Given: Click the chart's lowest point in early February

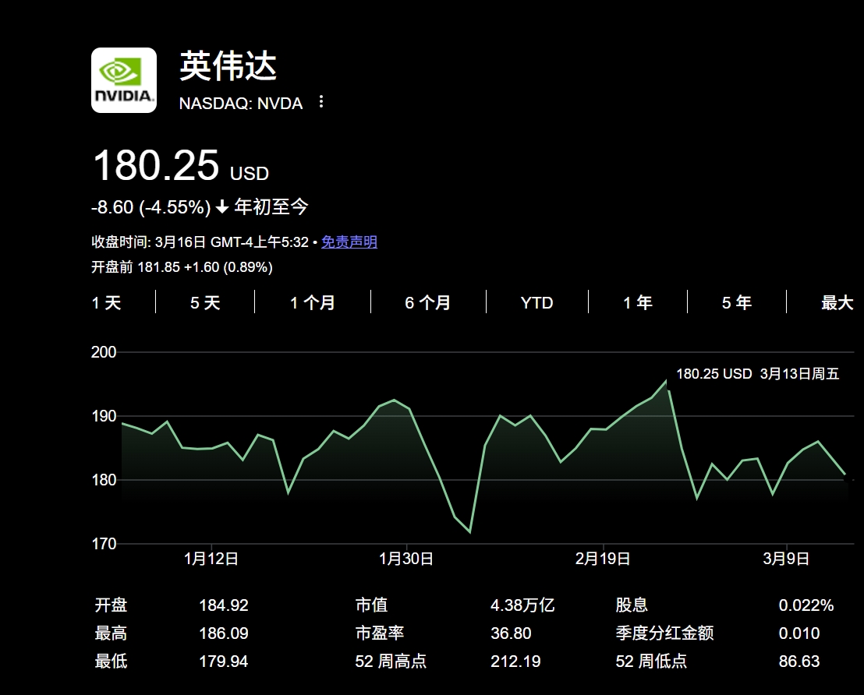Looking at the screenshot, I should click(469, 532).
